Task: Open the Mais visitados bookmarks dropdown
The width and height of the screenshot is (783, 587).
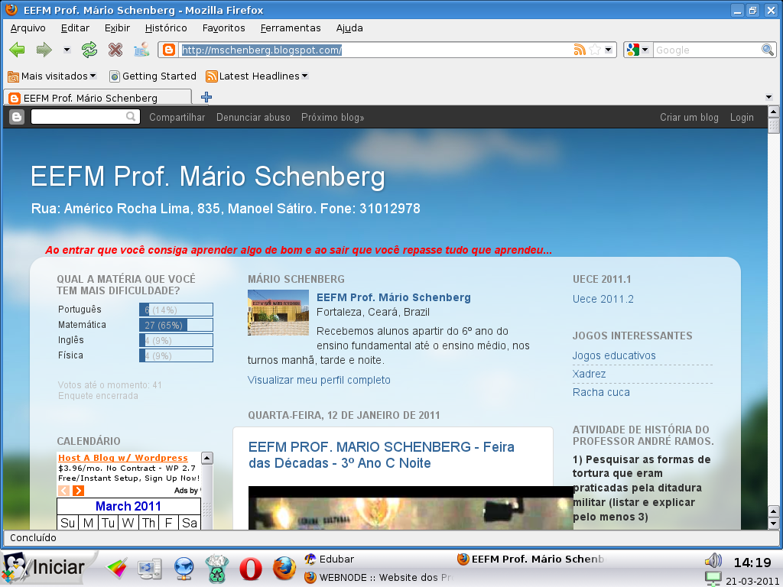Action: (x=52, y=76)
